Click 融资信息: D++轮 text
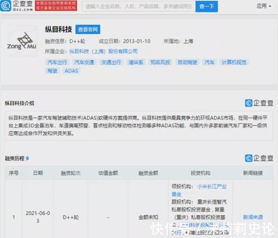This screenshot has height=238, width=278. click(65, 42)
